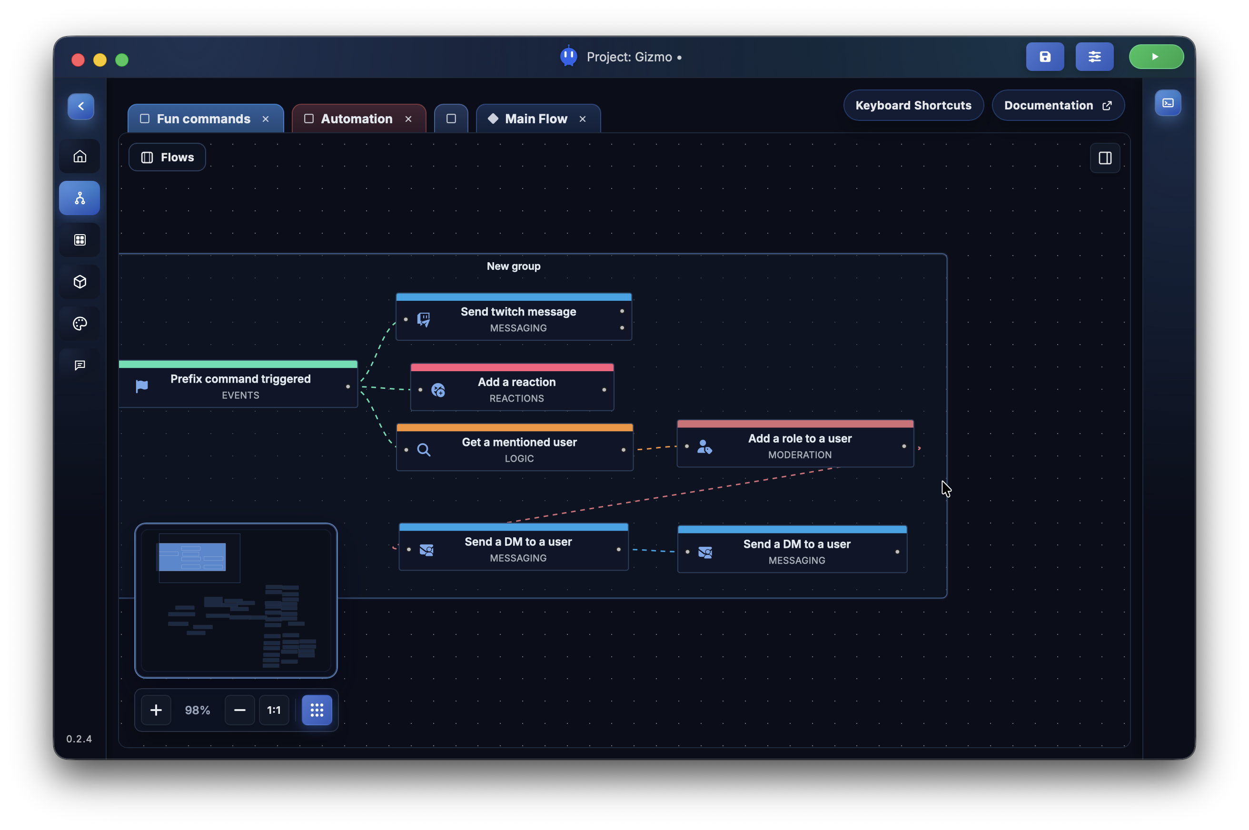Toggle the right side panel

click(1104, 158)
